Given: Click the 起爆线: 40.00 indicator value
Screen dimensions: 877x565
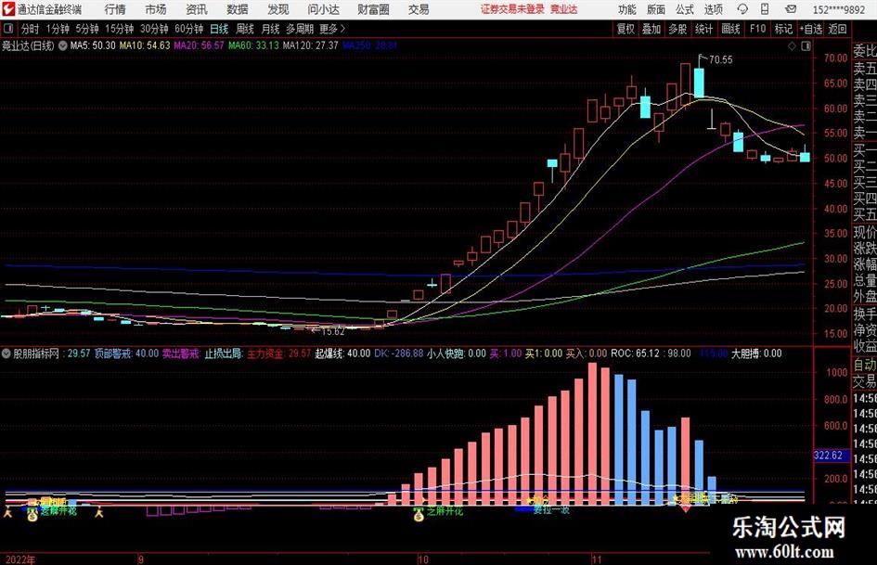Looking at the screenshot, I should pos(342,353).
